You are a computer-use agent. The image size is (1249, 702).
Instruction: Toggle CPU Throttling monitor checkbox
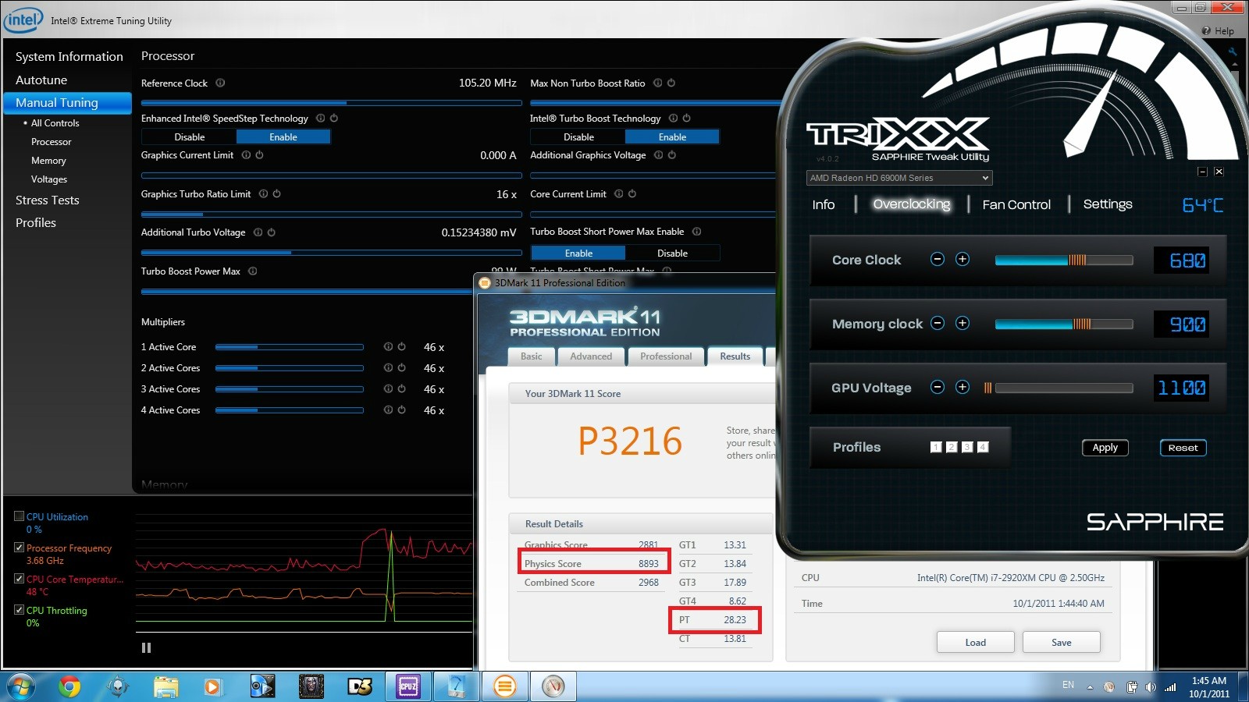coord(19,610)
